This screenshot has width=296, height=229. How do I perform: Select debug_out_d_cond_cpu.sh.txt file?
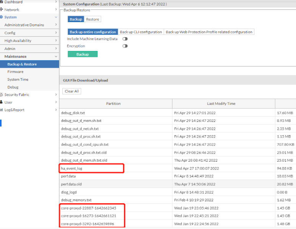pyautogui.click(x=85, y=144)
